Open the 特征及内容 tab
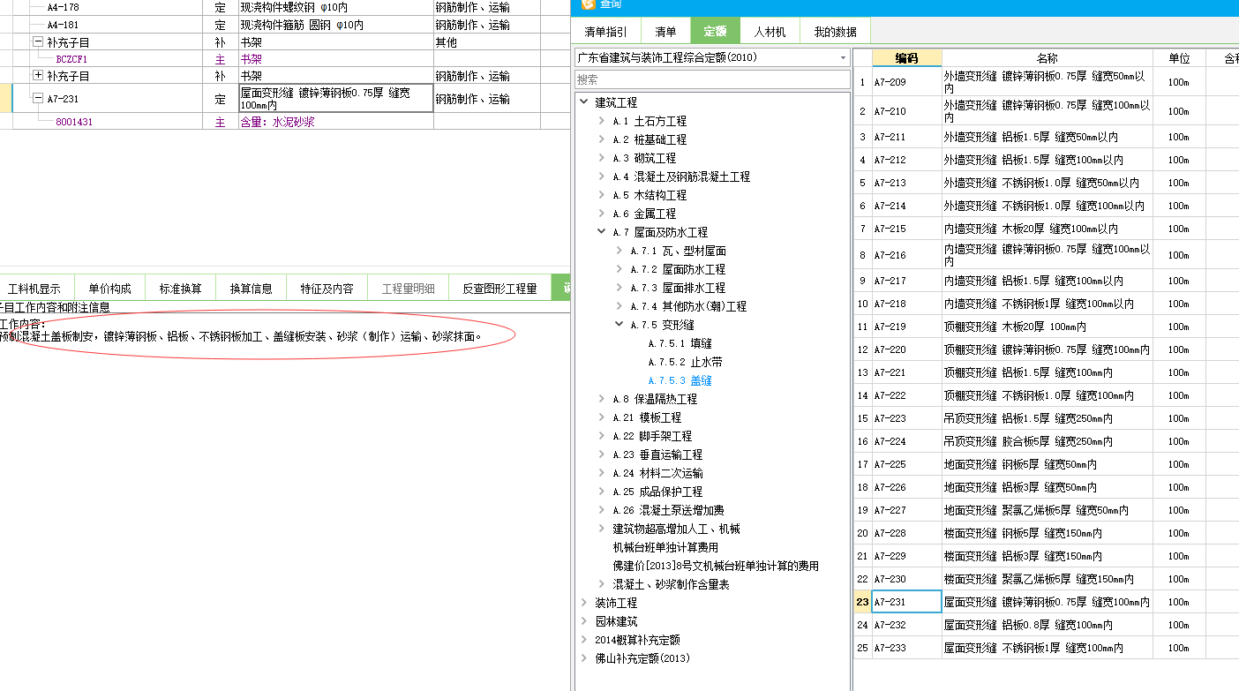The image size is (1239, 691). coord(327,288)
